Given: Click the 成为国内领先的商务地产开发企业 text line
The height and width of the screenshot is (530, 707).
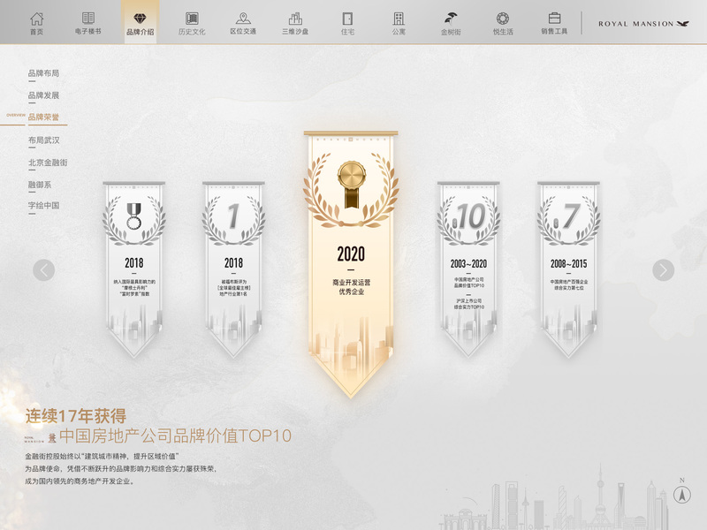Looking at the screenshot, I should coord(80,481).
